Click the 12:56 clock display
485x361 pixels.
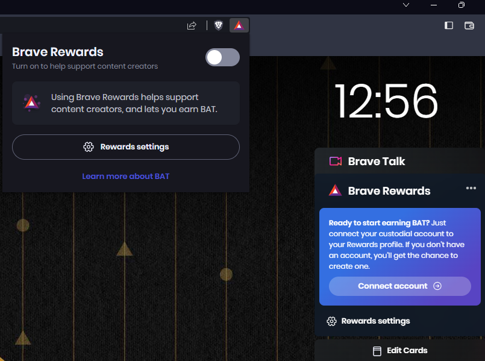(x=386, y=102)
